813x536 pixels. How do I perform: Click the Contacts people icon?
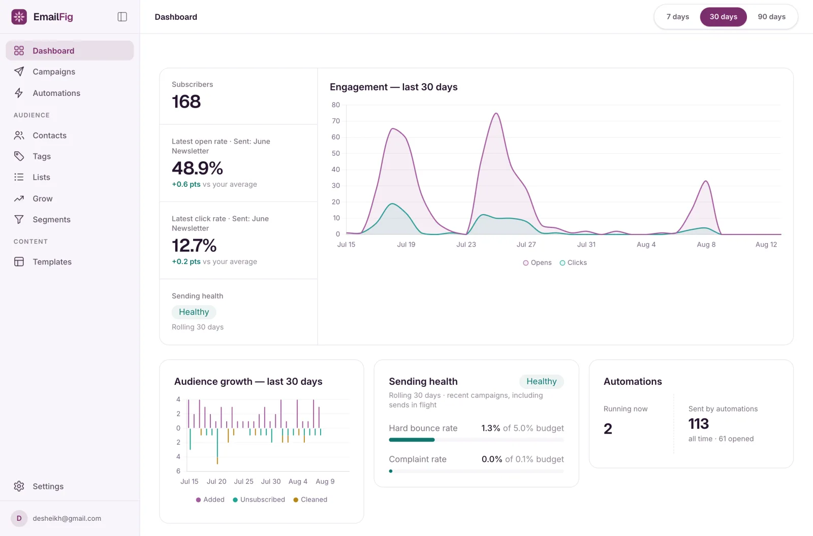click(x=19, y=136)
